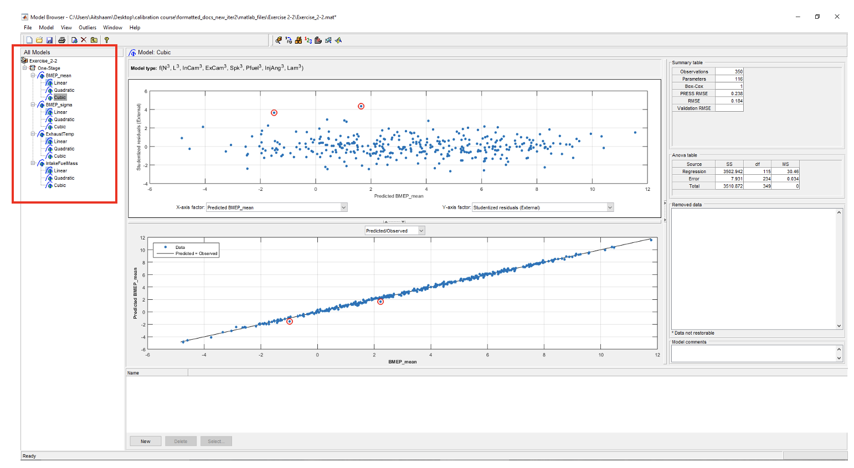Select Cubic model under ExhaustTemp

click(x=60, y=156)
